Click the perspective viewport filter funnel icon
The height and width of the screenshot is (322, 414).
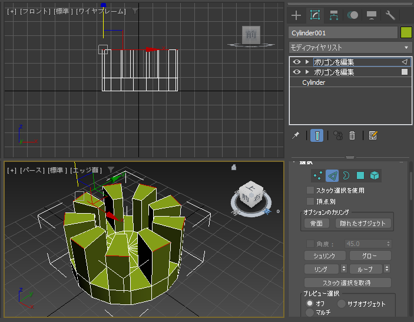(x=111, y=170)
